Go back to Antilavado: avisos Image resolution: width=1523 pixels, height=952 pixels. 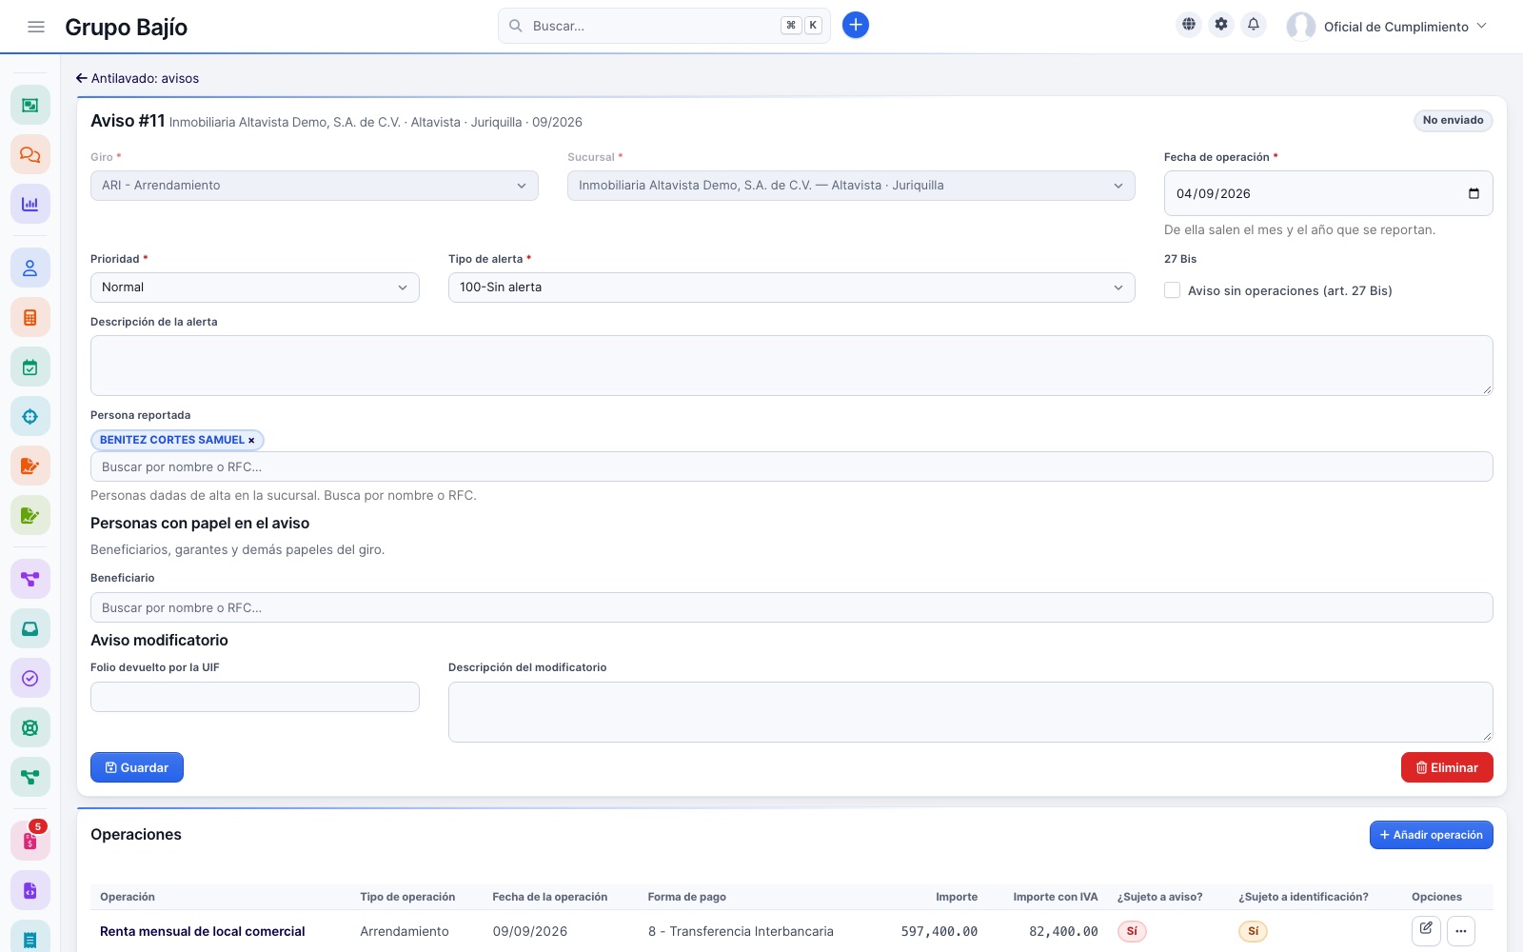click(138, 78)
